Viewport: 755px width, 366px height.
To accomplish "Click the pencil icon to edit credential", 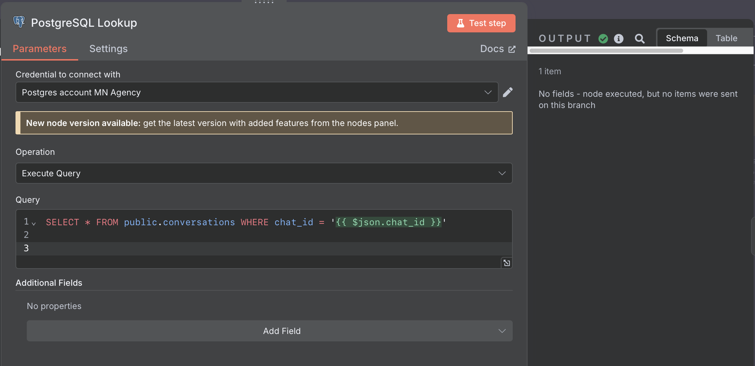I will point(508,92).
